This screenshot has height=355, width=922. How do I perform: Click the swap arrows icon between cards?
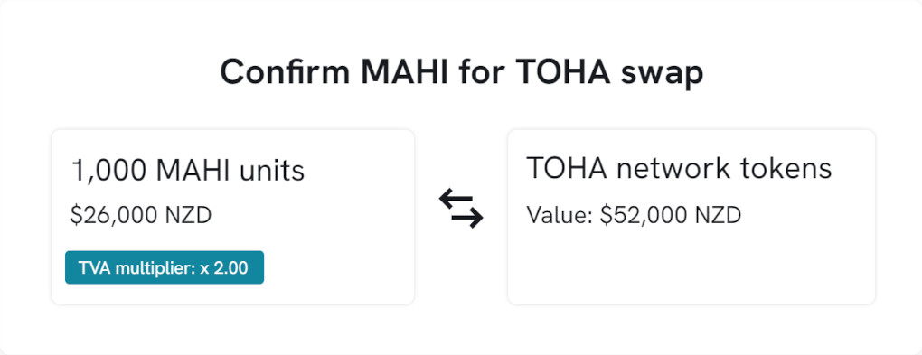tap(461, 209)
